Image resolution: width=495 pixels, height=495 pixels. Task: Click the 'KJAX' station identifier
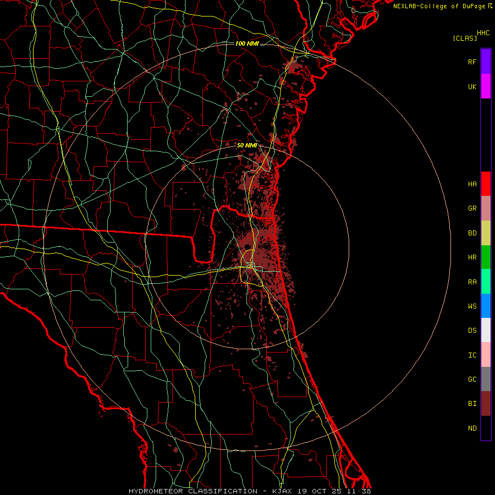pyautogui.click(x=282, y=491)
